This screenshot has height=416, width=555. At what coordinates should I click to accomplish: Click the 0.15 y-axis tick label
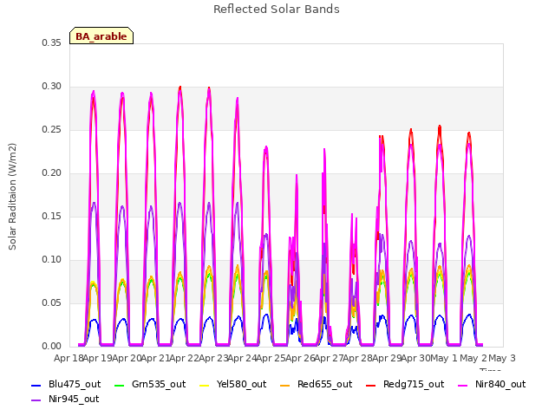tap(52, 216)
